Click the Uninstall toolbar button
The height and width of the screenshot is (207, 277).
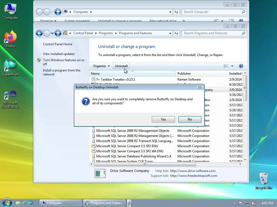(x=121, y=66)
